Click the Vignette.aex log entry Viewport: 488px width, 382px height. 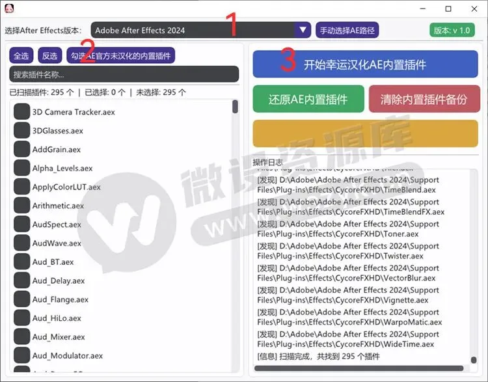pos(348,295)
